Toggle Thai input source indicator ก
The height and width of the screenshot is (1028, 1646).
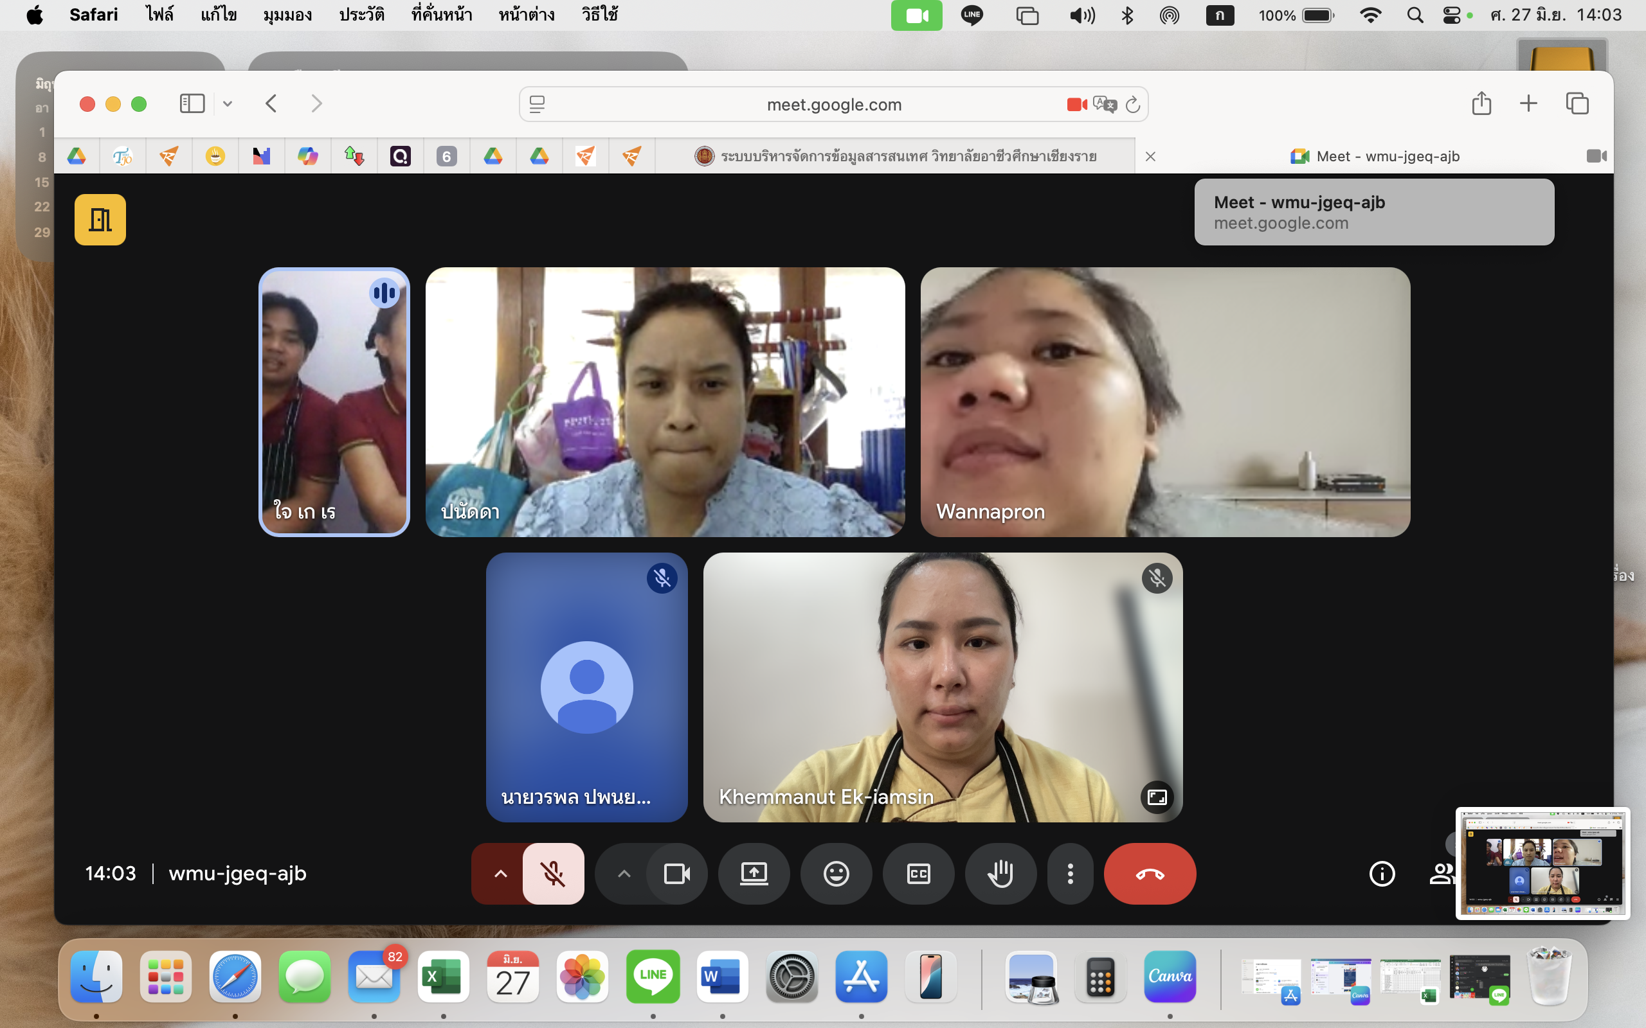tap(1220, 15)
